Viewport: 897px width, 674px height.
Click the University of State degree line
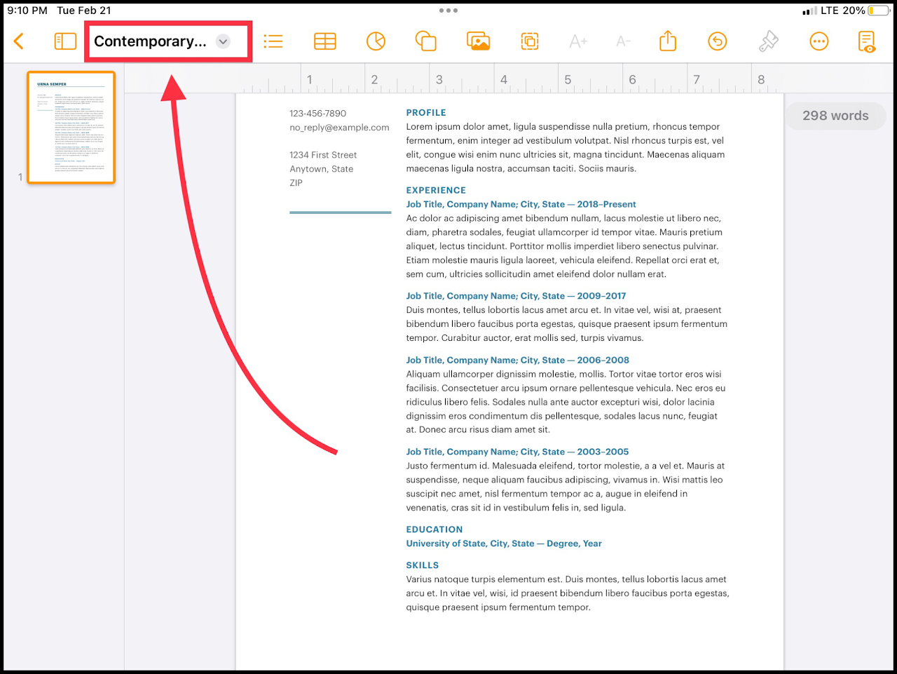[504, 544]
